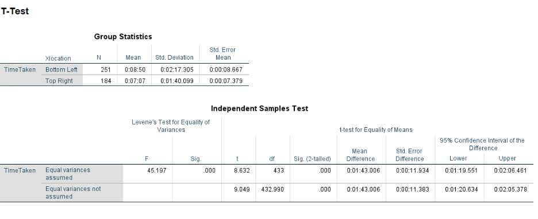
Task: Select the Sig. (2-tailed) column header
Action: click(313, 159)
